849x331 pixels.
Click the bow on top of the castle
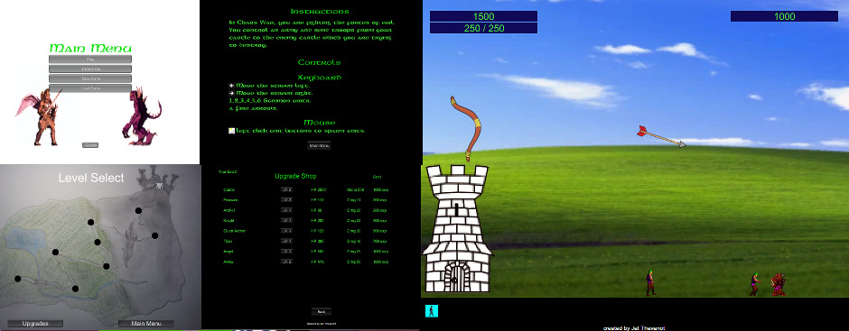click(x=465, y=129)
